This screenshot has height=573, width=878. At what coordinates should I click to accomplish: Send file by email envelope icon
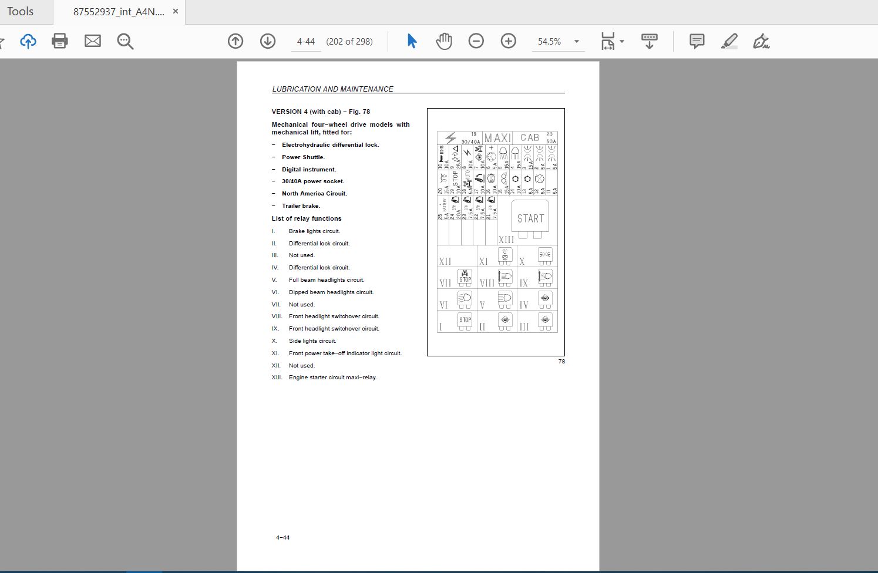(x=93, y=41)
